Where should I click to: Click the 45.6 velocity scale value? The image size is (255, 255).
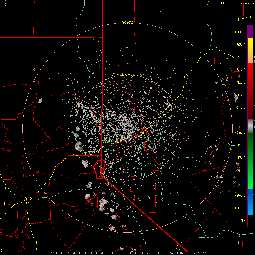241,82
